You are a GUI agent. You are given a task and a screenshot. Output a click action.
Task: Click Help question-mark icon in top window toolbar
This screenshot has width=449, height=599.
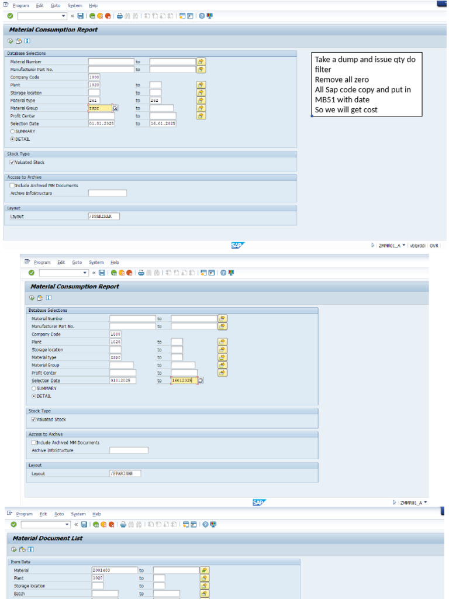[202, 16]
